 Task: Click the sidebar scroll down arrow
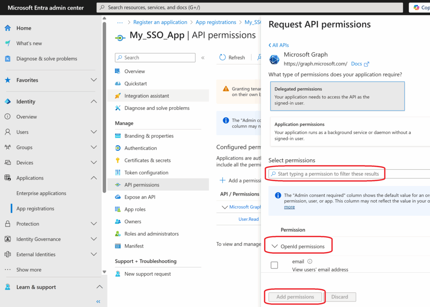pyautogui.click(x=105, y=272)
